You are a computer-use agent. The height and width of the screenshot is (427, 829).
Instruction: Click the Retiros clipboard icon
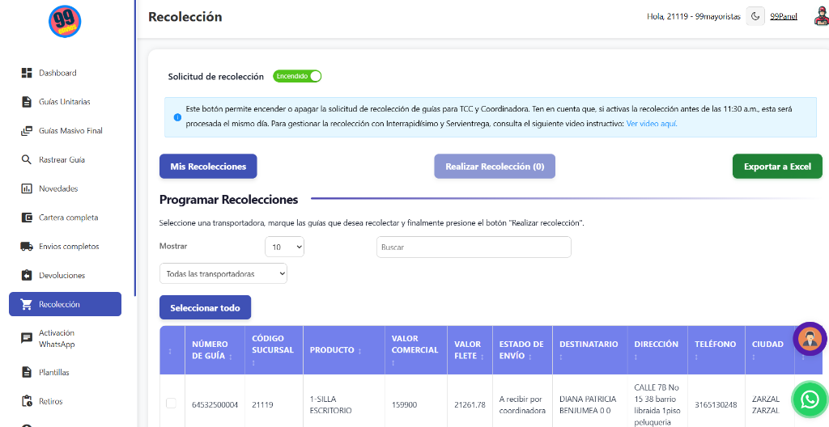[x=27, y=402]
